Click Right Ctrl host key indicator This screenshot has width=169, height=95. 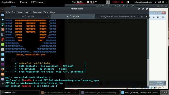point(161,87)
